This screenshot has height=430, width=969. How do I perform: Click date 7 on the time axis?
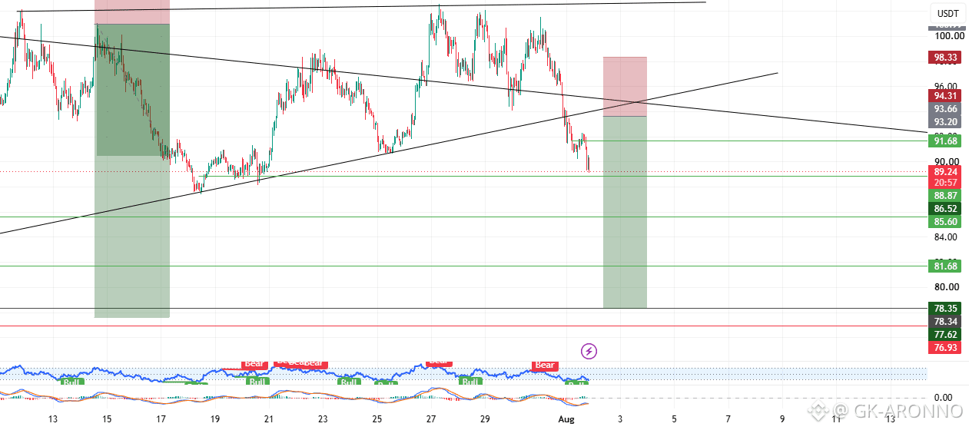(x=728, y=419)
